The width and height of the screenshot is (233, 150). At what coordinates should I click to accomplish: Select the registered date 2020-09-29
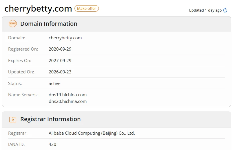pyautogui.click(x=60, y=49)
